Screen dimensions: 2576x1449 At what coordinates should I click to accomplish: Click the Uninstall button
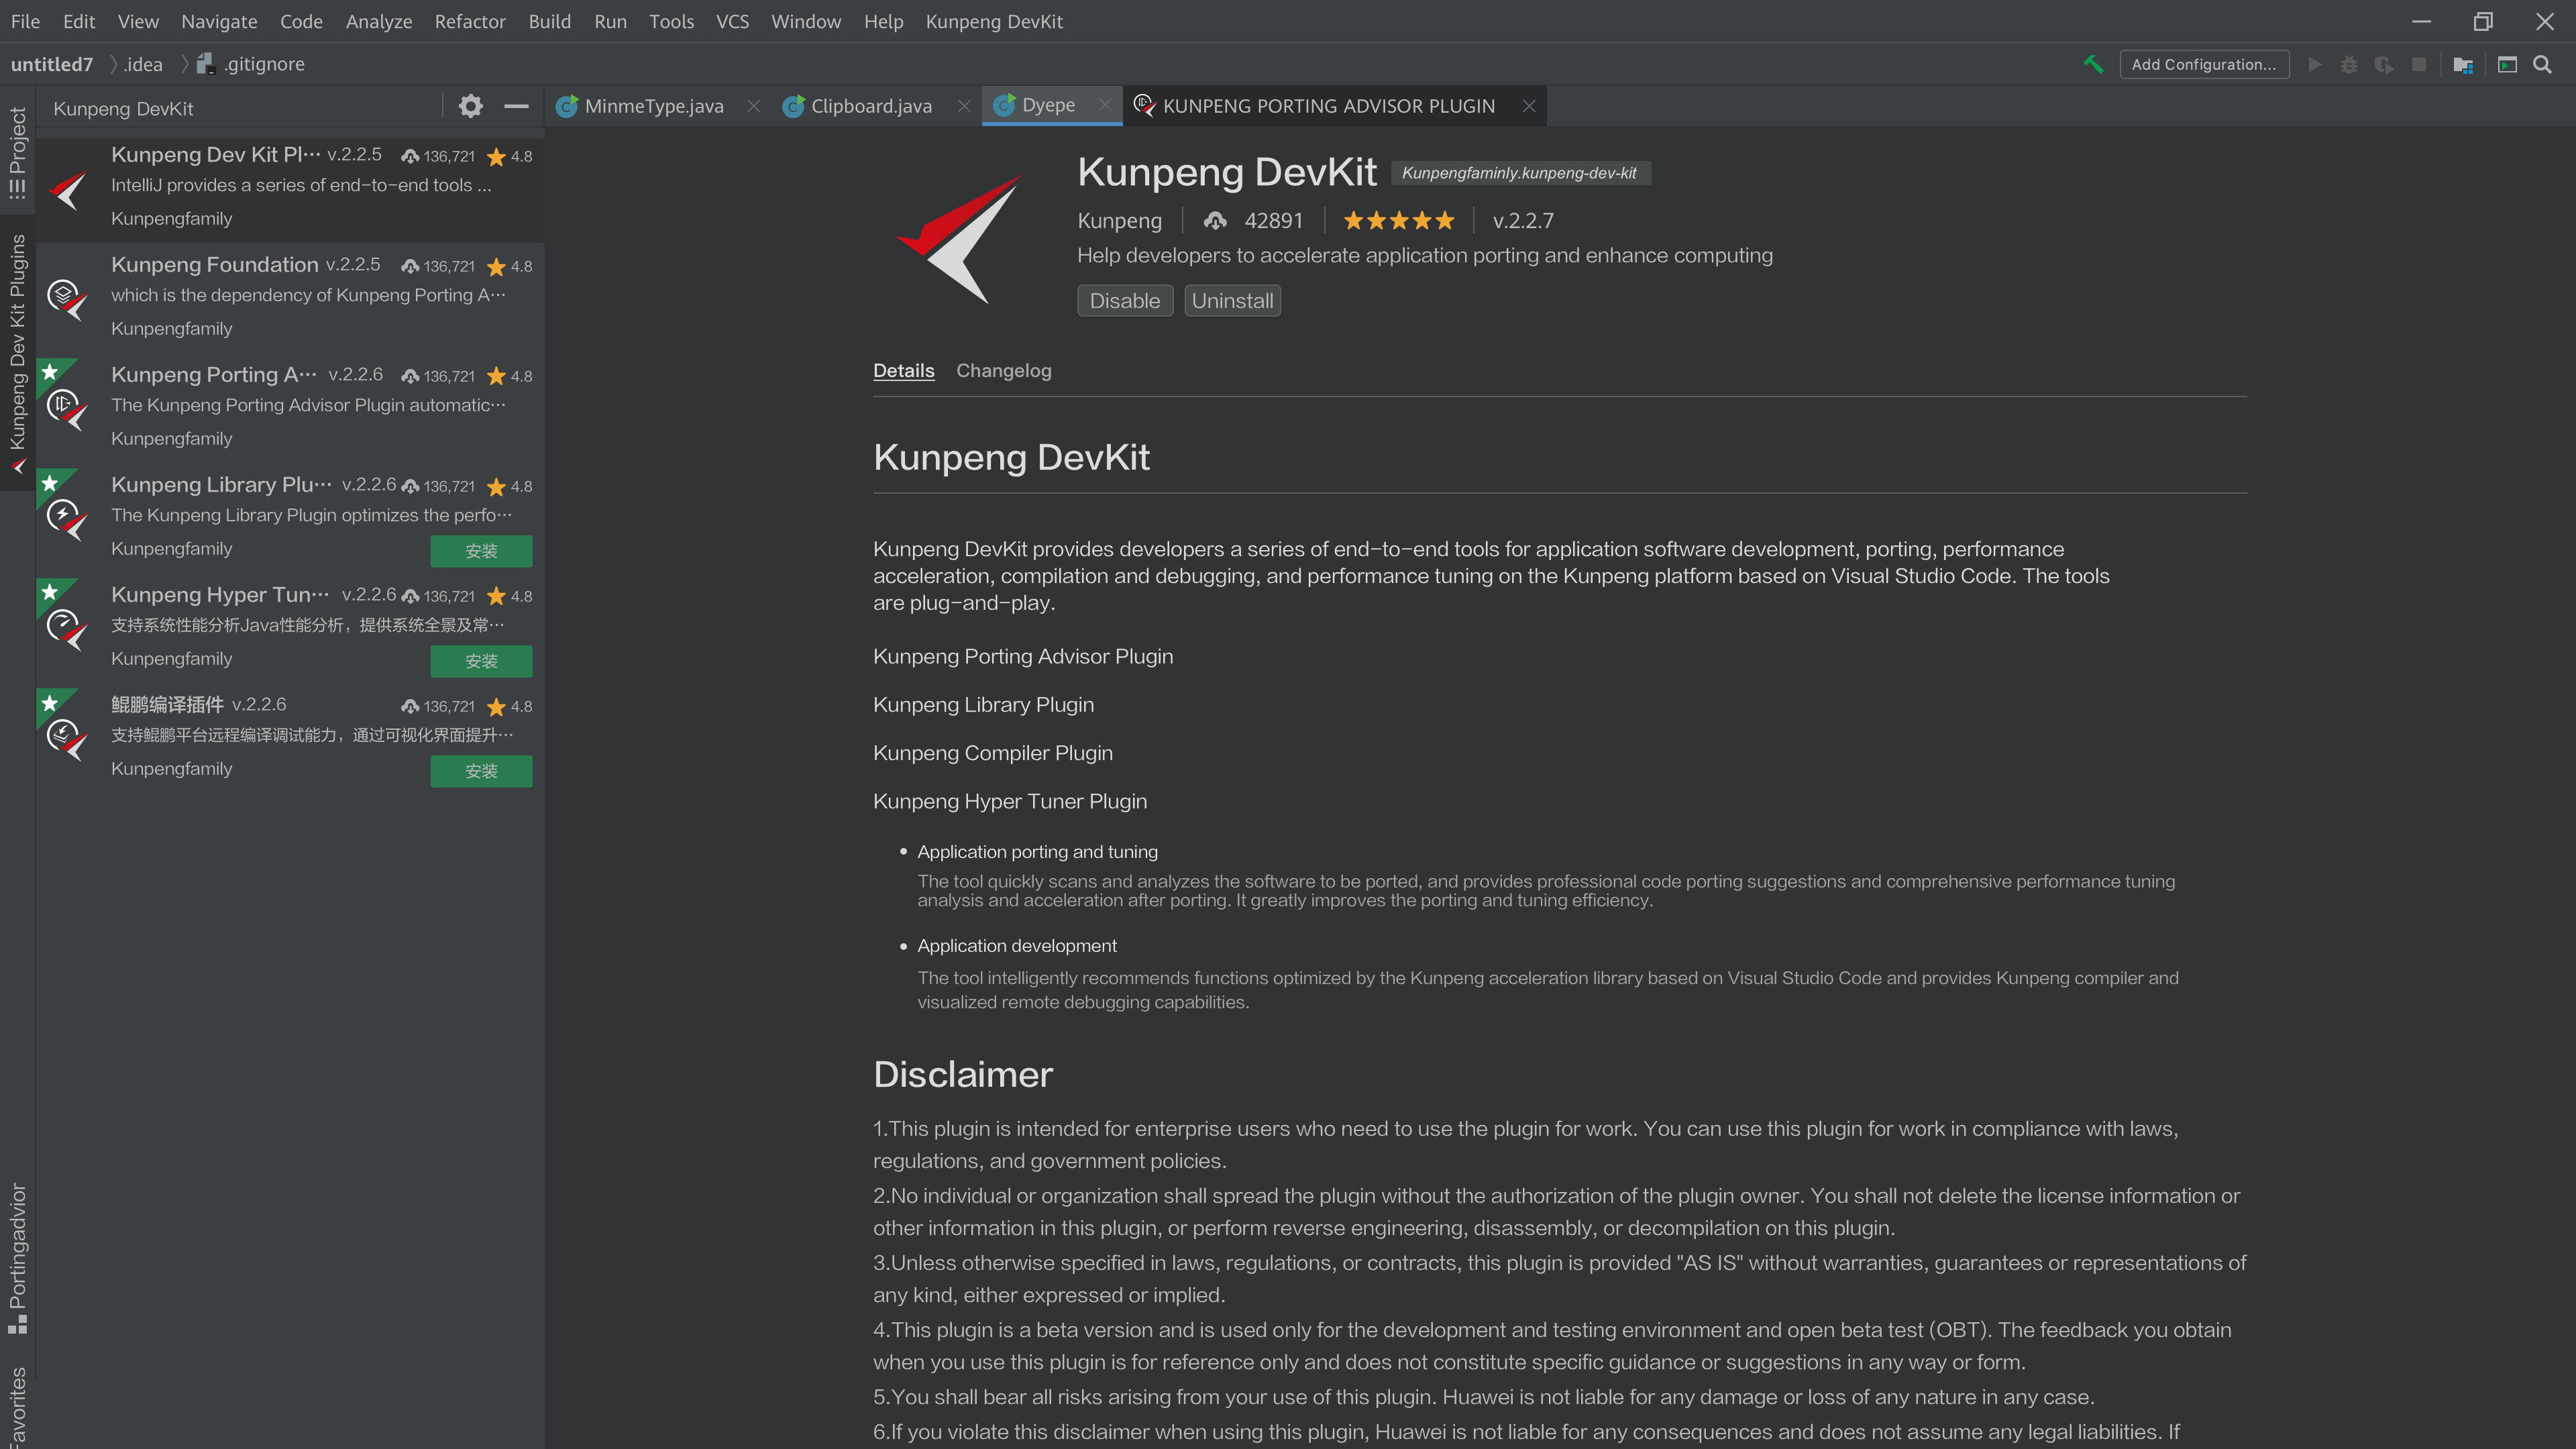1232,301
